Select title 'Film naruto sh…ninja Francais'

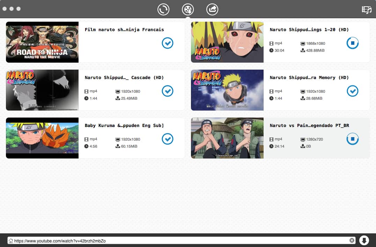[124, 29]
